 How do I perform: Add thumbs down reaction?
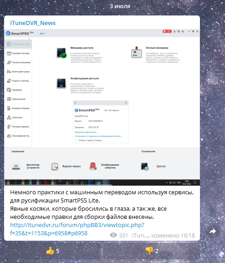point(152,251)
